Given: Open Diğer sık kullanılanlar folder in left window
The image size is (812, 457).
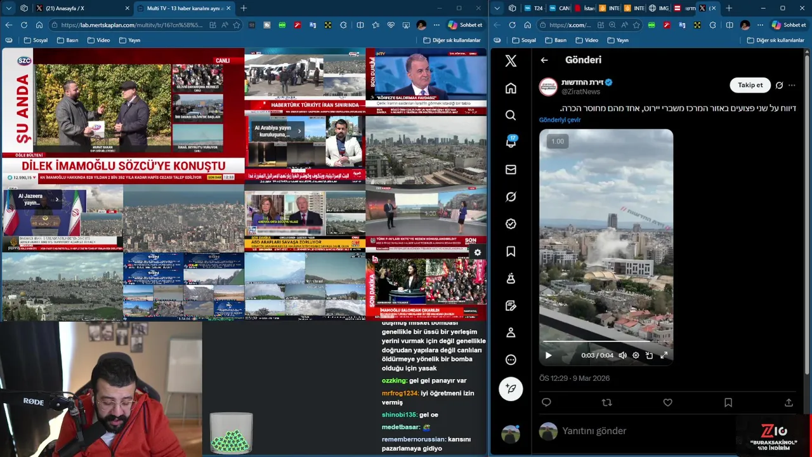Looking at the screenshot, I should point(452,40).
